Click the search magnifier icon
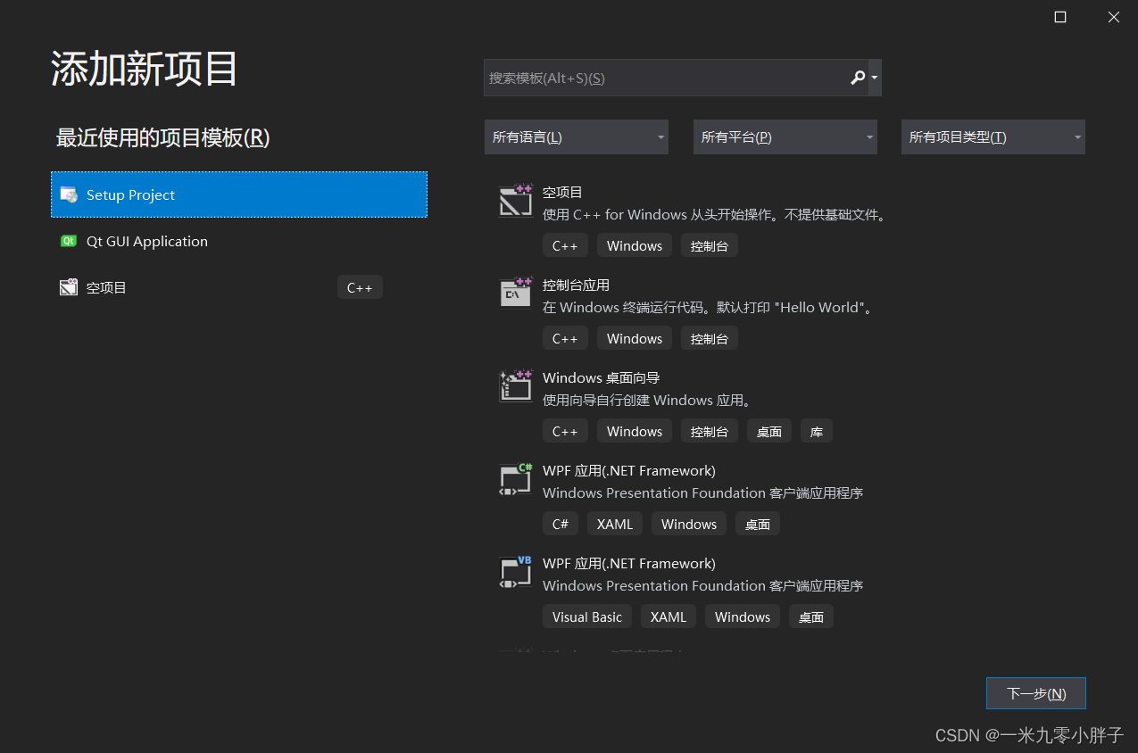 pyautogui.click(x=858, y=78)
